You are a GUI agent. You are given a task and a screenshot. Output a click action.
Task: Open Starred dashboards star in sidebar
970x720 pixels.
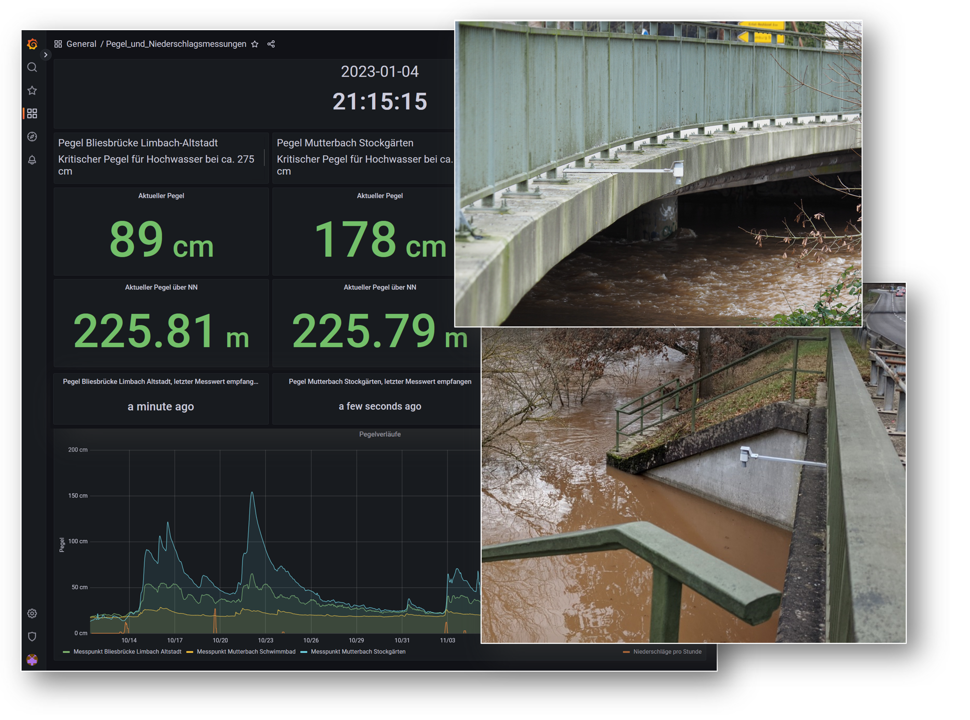32,90
